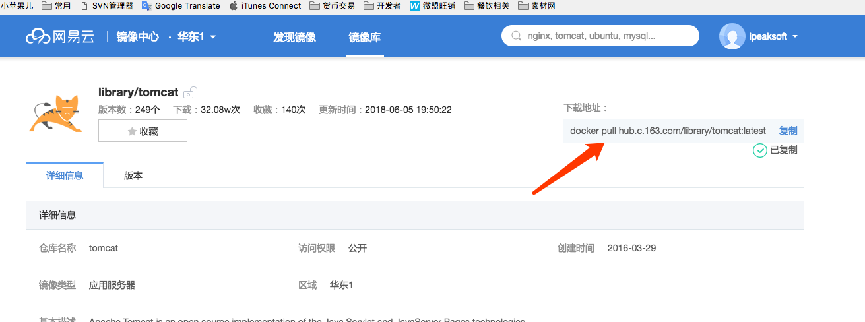The image size is (865, 322).
Task: Open the 常用 bookmarks folder
Action: [x=56, y=6]
